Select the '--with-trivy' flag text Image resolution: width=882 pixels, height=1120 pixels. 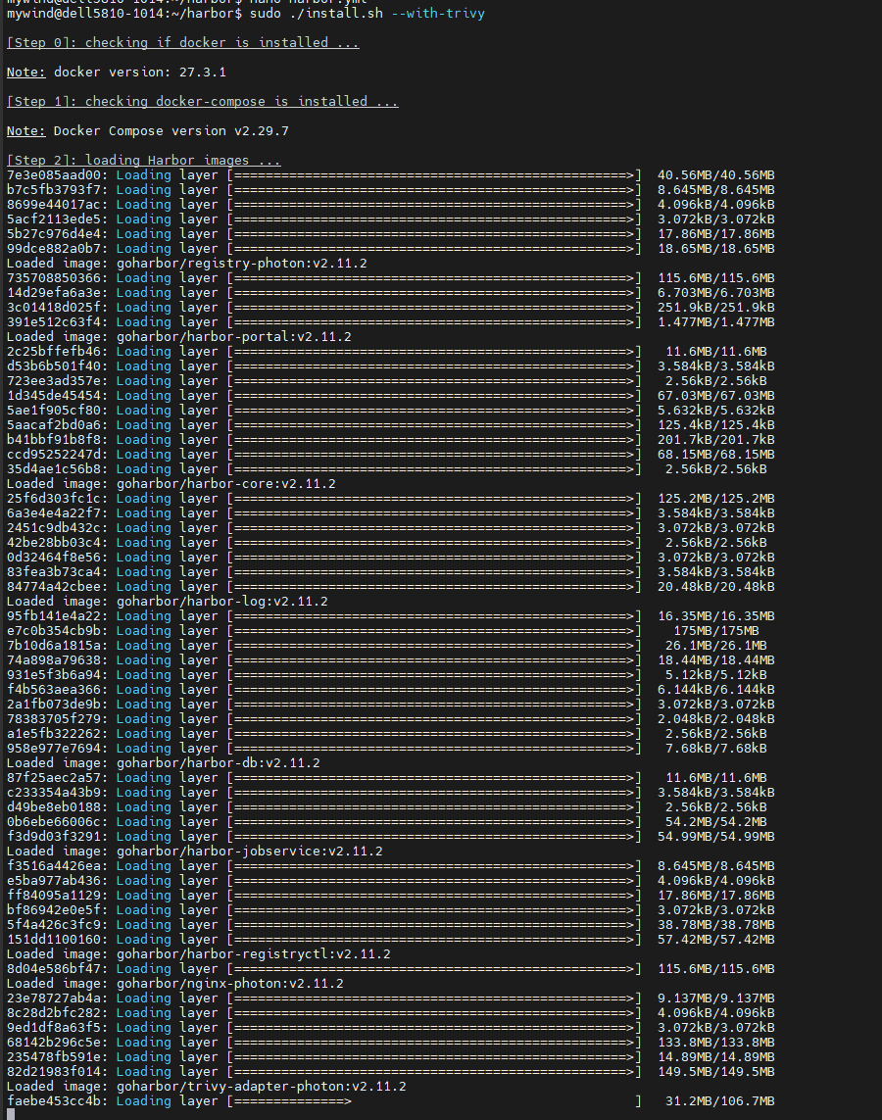point(438,14)
